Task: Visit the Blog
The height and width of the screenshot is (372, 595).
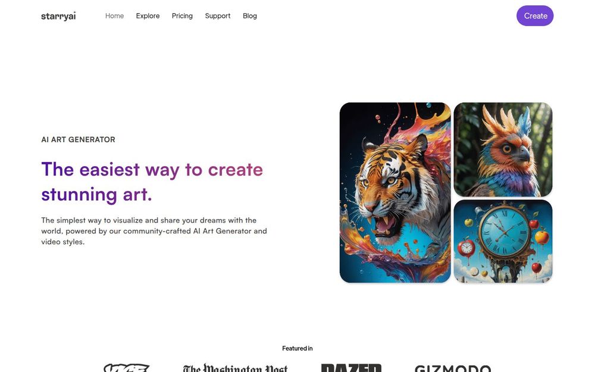Action: point(250,16)
